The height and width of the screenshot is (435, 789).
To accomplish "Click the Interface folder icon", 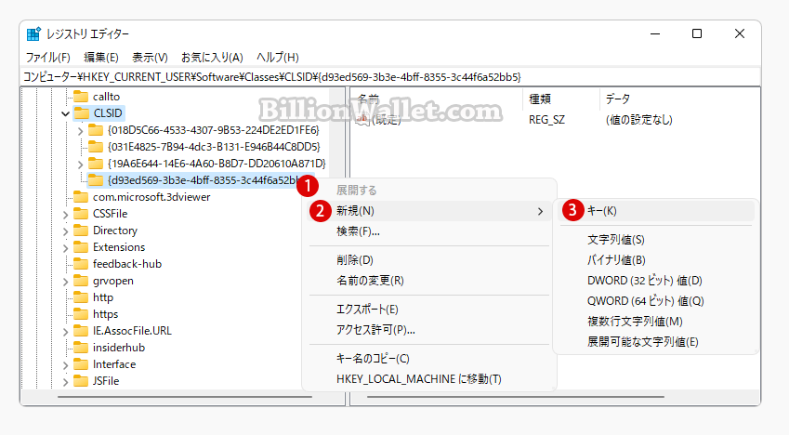I will (81, 364).
